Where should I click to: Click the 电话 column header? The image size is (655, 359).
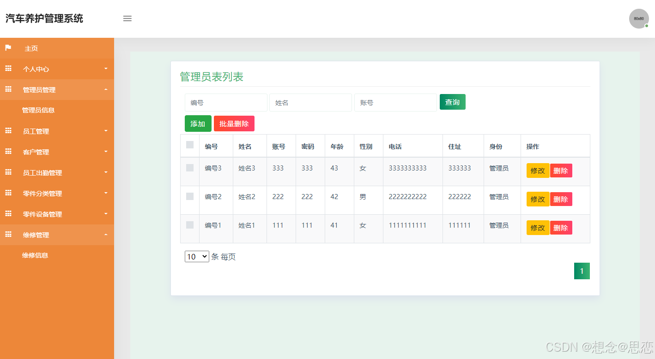(x=395, y=147)
